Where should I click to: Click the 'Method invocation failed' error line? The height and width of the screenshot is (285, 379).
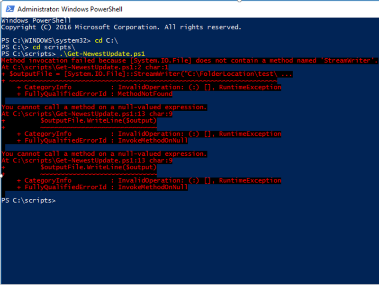(189, 61)
